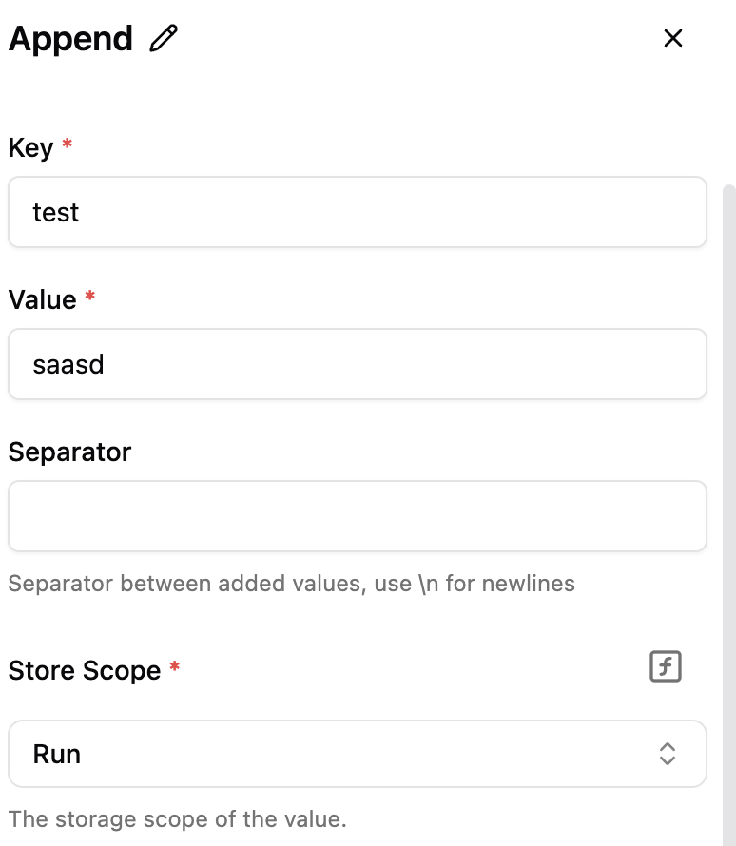736x846 pixels.
Task: Click the Key field label
Action: [x=30, y=148]
